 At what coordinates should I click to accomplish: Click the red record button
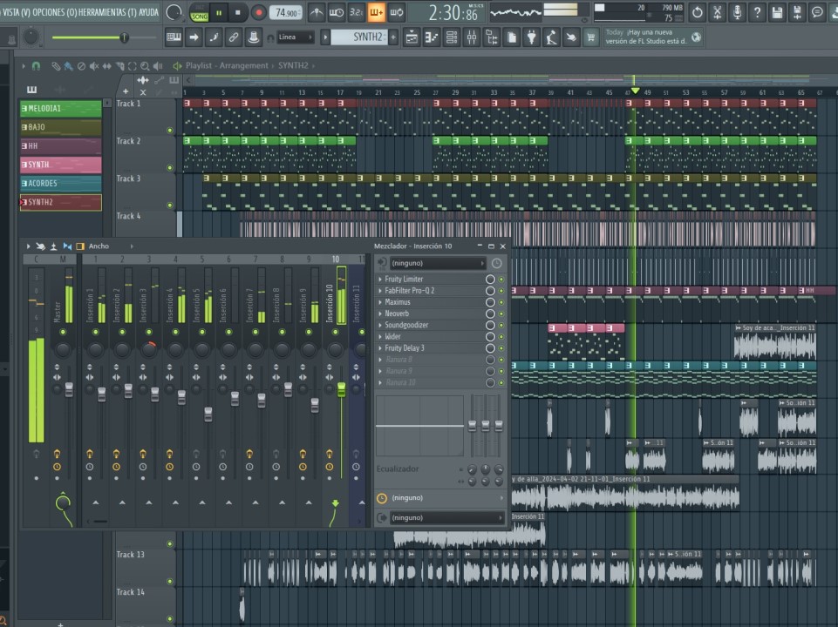[259, 12]
